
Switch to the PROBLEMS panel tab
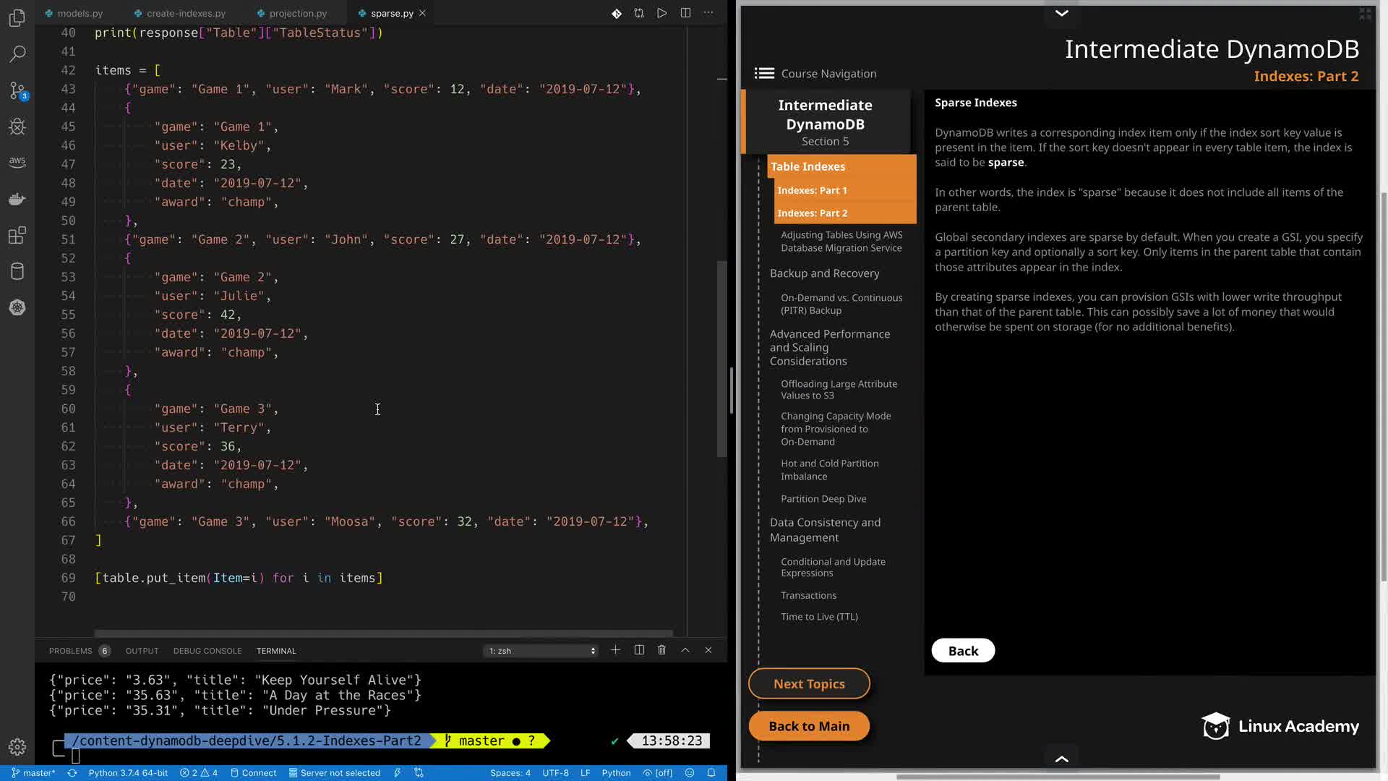tap(70, 651)
